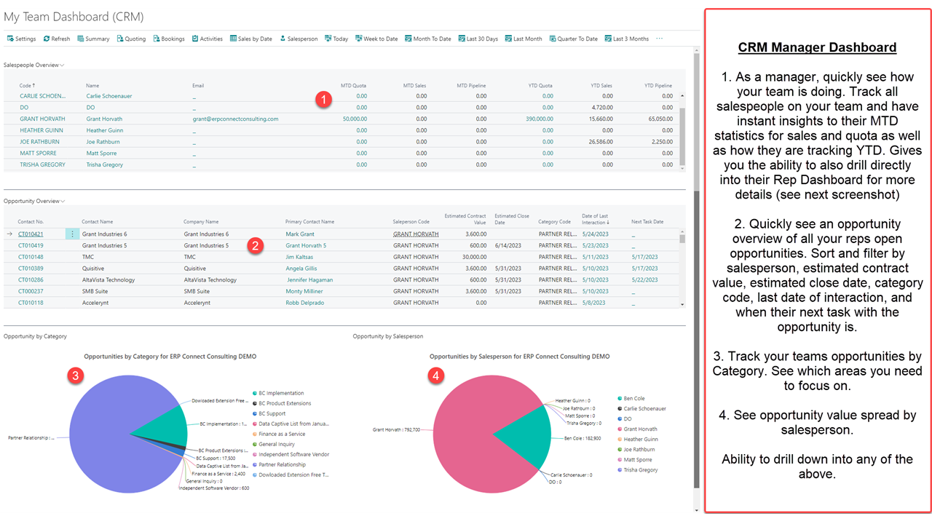Open contact CT010148

coord(31,257)
